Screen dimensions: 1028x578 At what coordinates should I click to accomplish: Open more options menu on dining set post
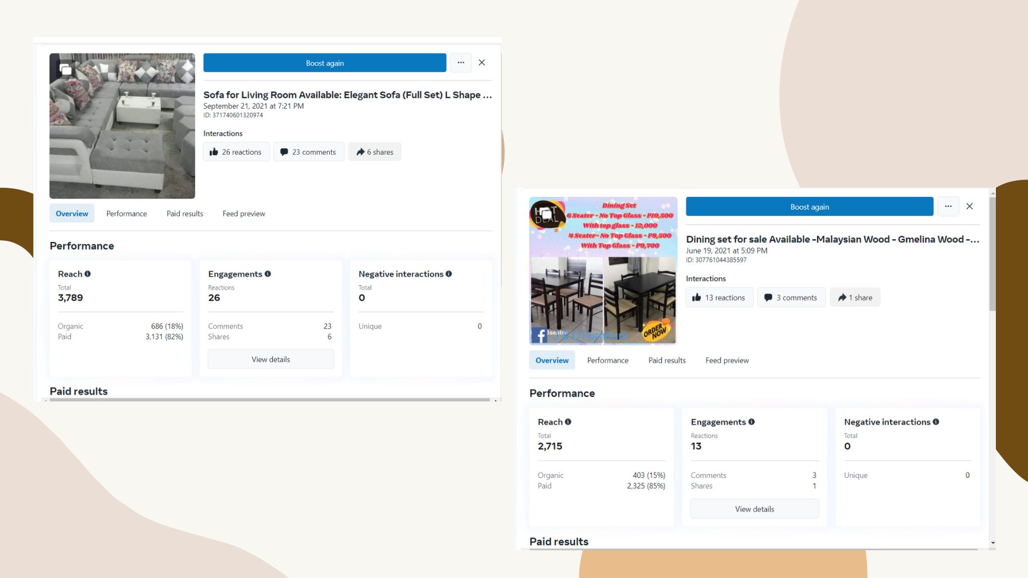click(x=948, y=207)
